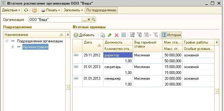Click the green plus Добавить icon
The height and width of the screenshot is (111, 224).
pos(76,35)
